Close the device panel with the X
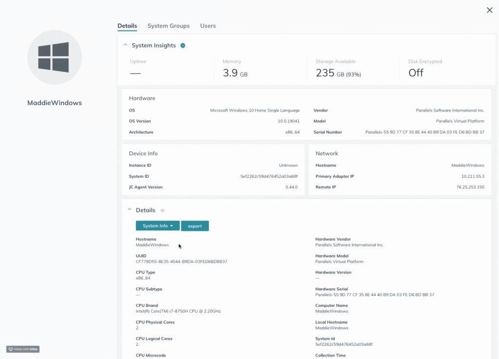Screen dimensions: 499x359 490,10
